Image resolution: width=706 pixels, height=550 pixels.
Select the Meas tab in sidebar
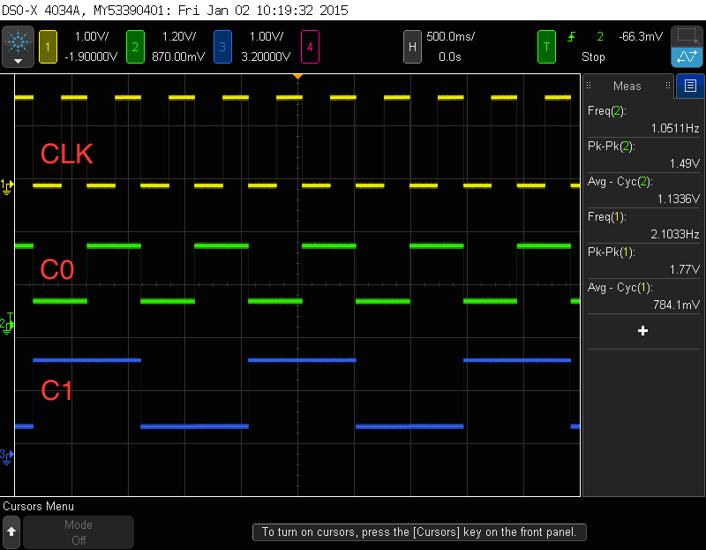coord(627,86)
